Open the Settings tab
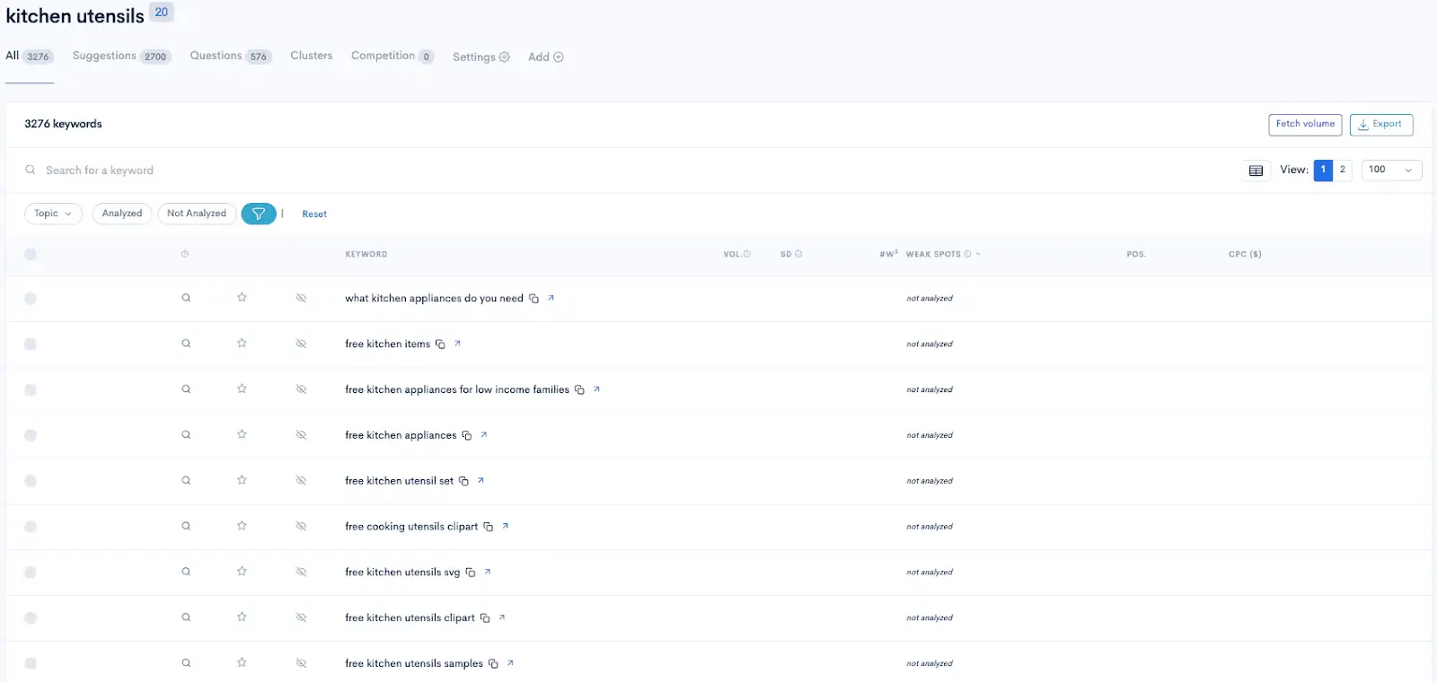This screenshot has height=683, width=1437. click(481, 57)
